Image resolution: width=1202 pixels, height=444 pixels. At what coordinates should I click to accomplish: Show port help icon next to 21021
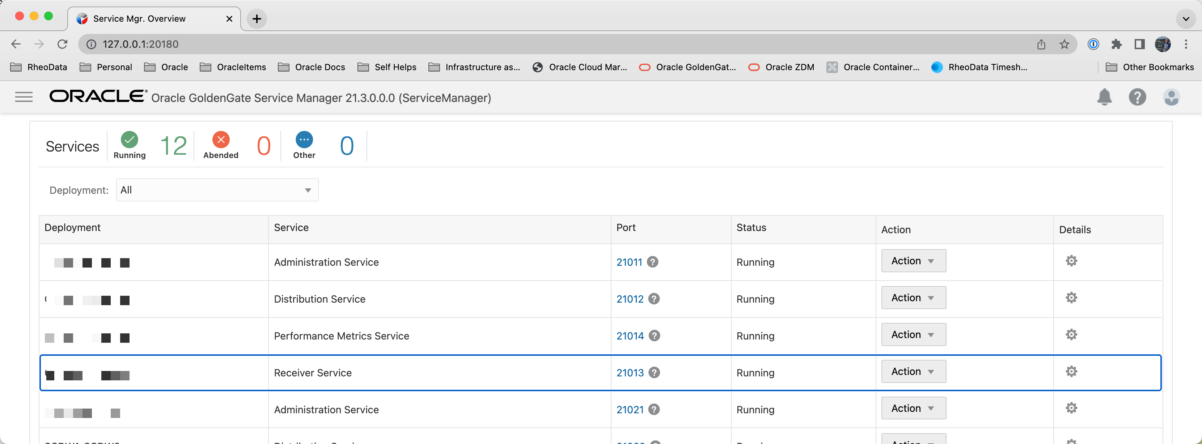tap(654, 410)
